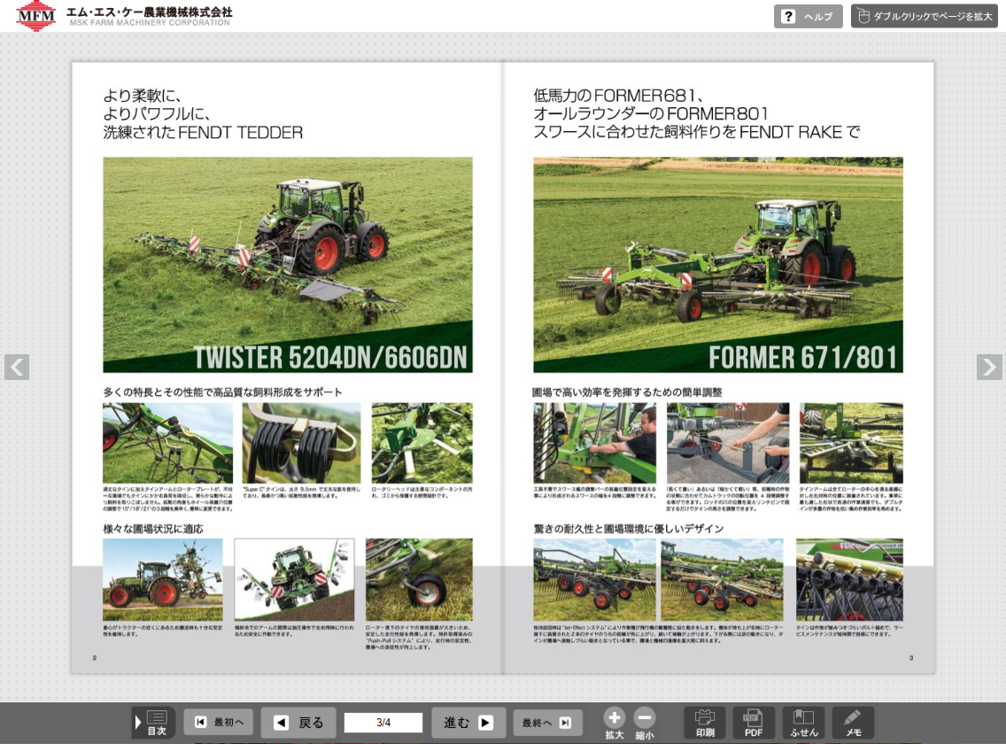1006x744 pixels.
Task: Click the tedder on slope illustration
Action: [x=295, y=579]
